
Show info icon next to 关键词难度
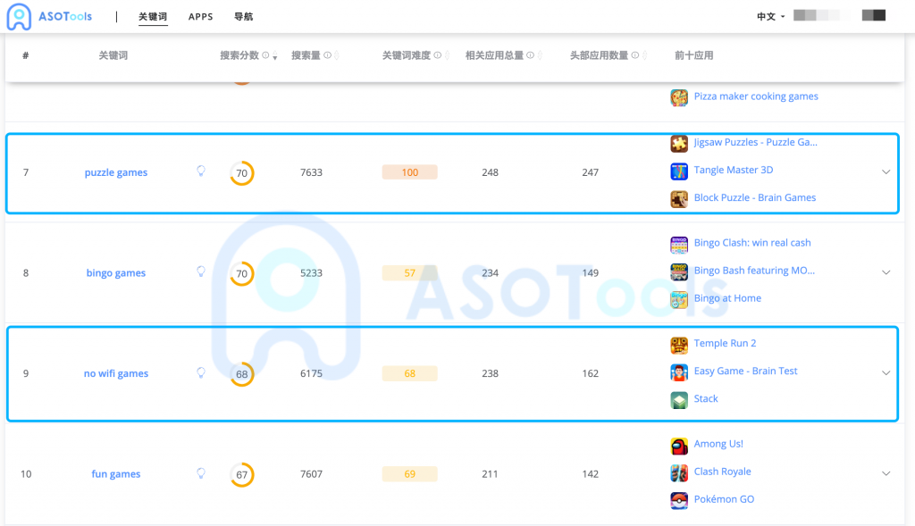(438, 55)
